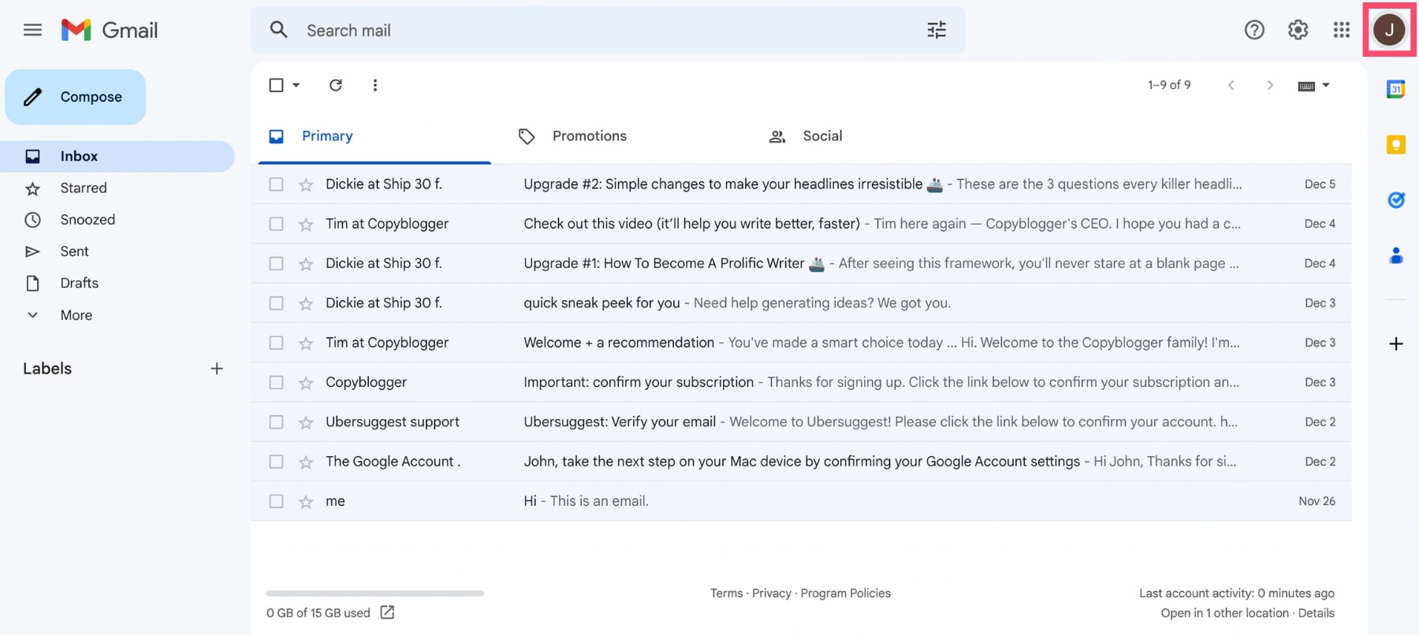1419x635 pixels.
Task: Switch to the Primary tab
Action: tap(374, 136)
